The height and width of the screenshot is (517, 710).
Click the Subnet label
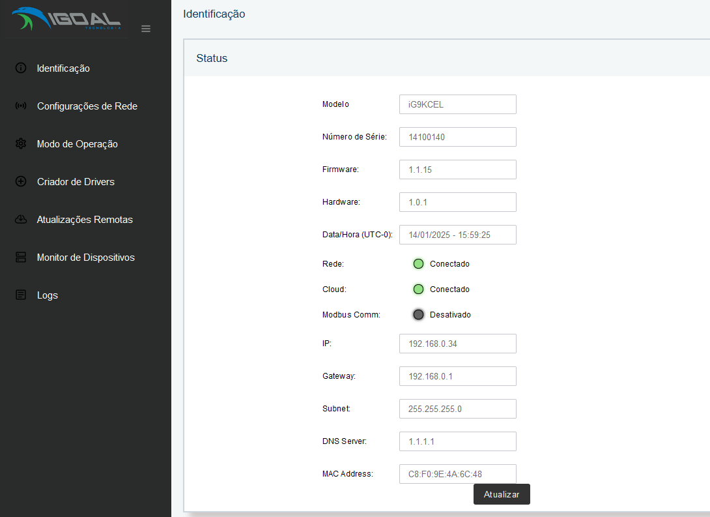pyautogui.click(x=336, y=409)
